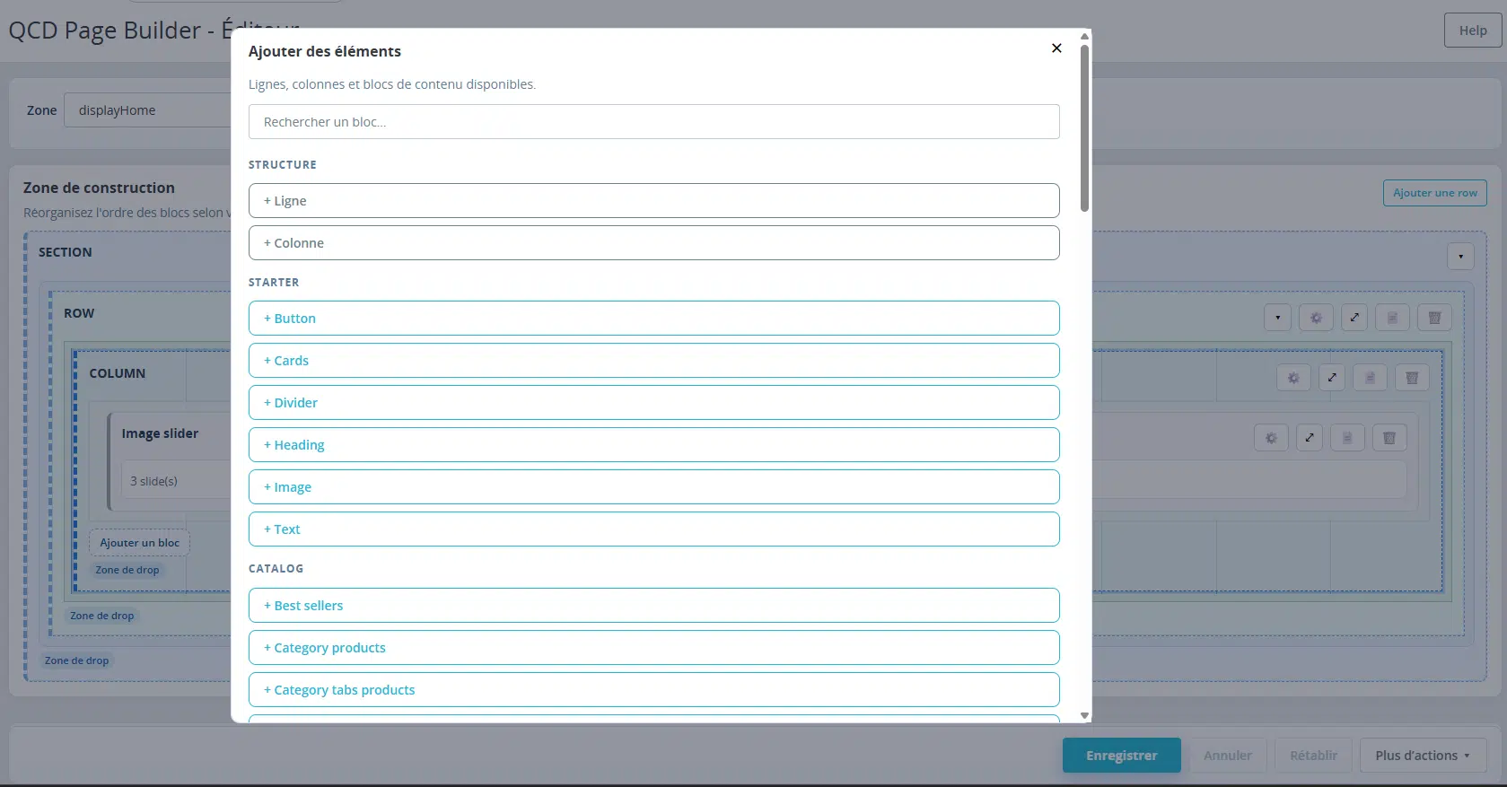The width and height of the screenshot is (1507, 787).
Task: Open the Image slider block settings gear
Action: click(x=1271, y=438)
